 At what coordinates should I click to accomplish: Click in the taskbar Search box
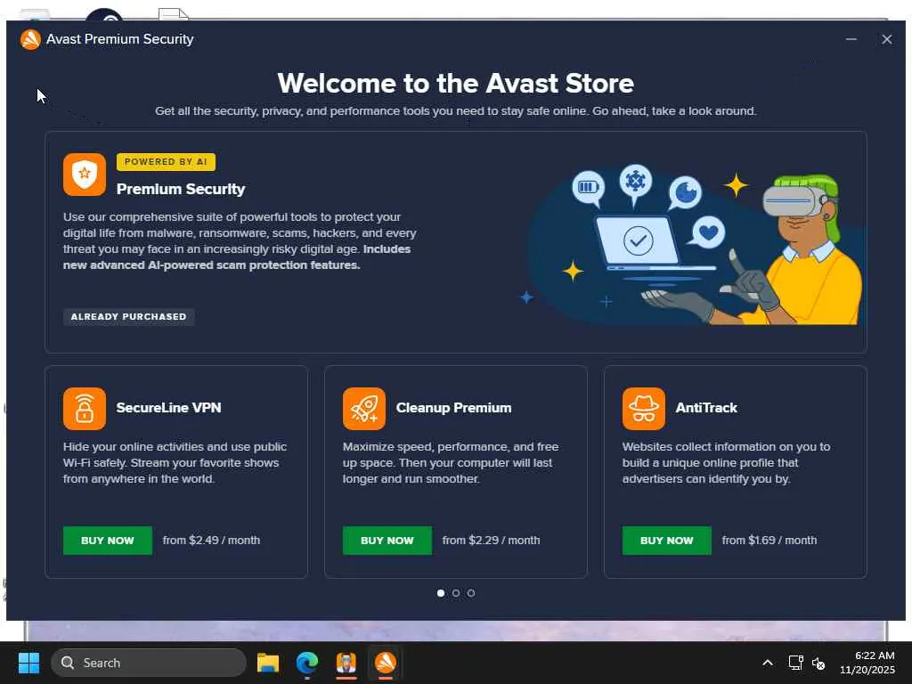(x=149, y=663)
